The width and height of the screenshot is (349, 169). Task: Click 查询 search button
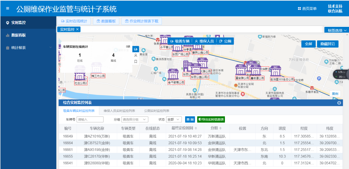coord(190,119)
